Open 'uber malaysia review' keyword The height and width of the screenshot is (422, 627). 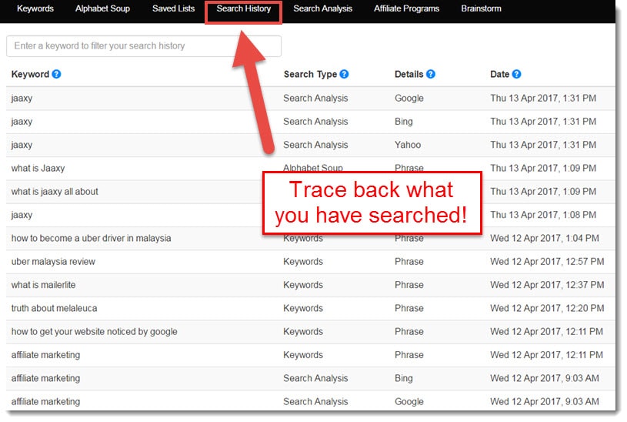(53, 262)
